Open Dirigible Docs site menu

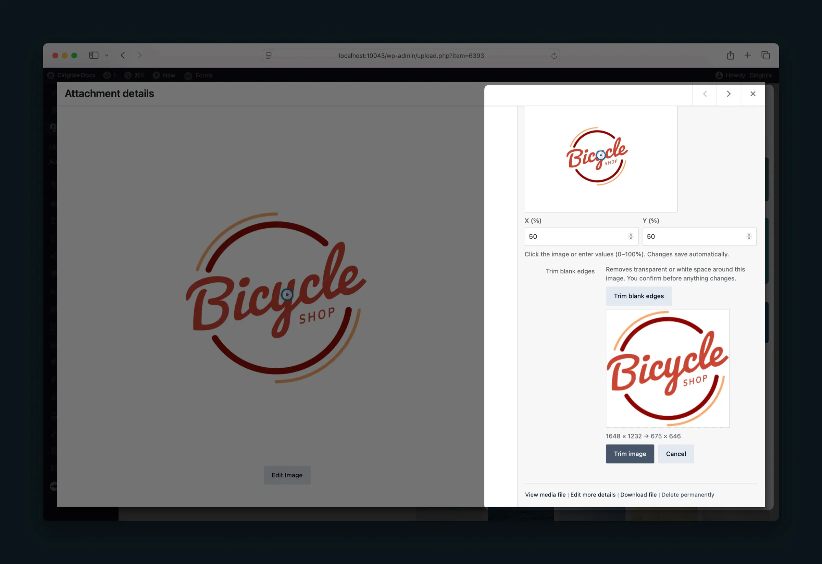tap(71, 75)
